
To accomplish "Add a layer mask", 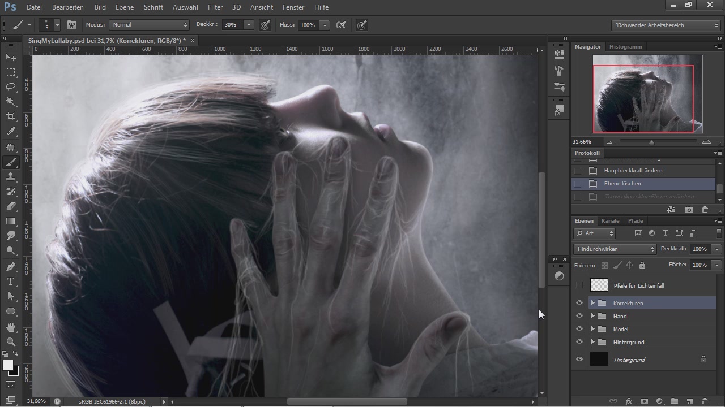I will point(644,401).
